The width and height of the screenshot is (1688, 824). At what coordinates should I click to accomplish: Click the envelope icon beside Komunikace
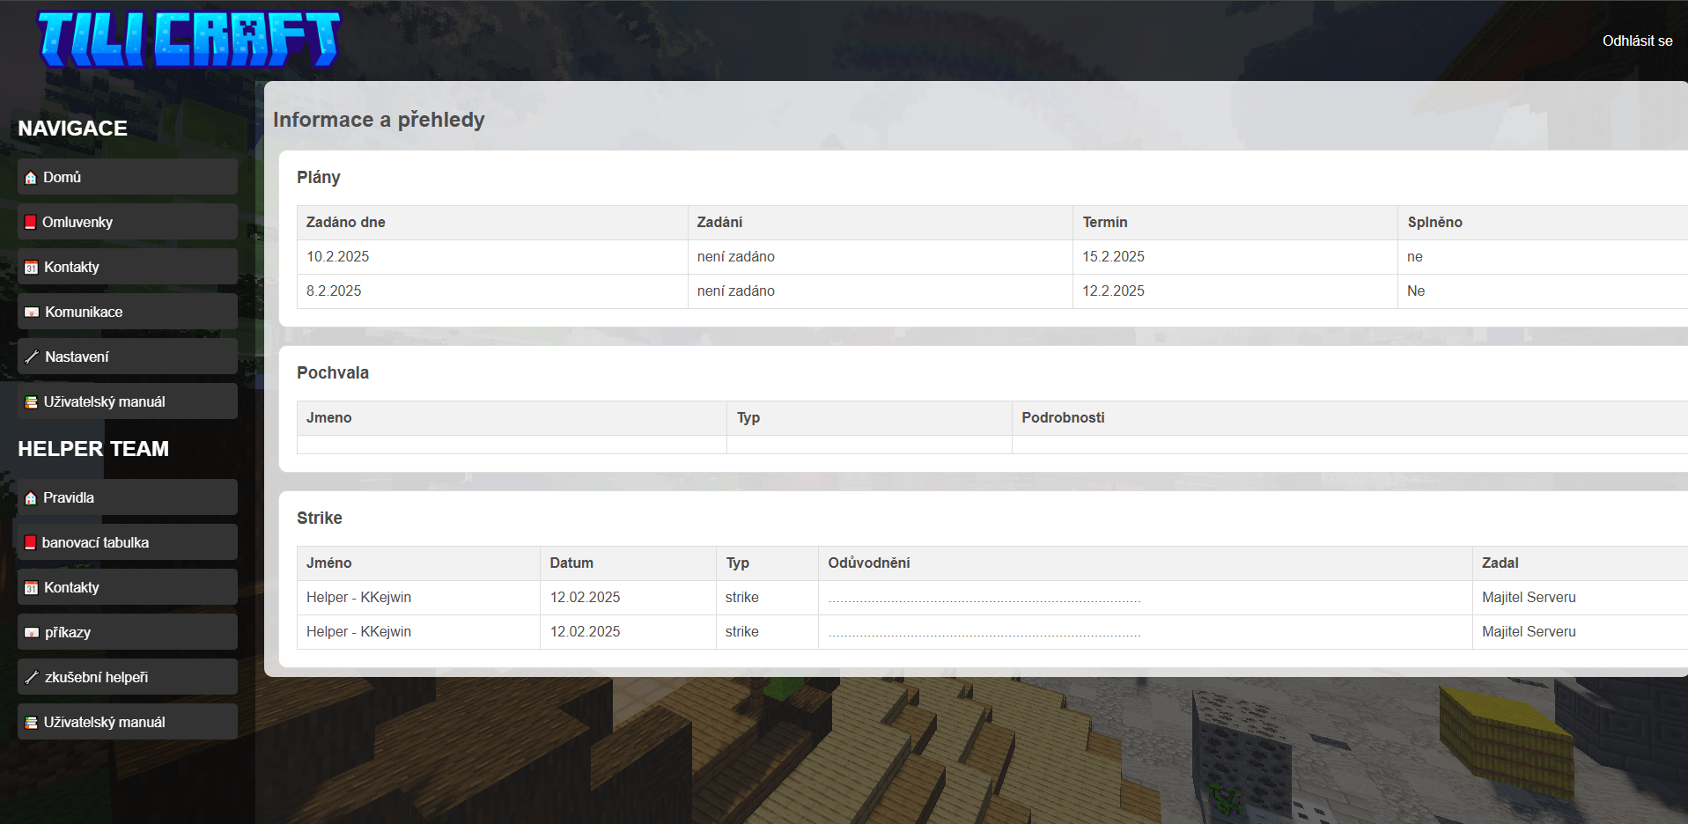coord(32,313)
